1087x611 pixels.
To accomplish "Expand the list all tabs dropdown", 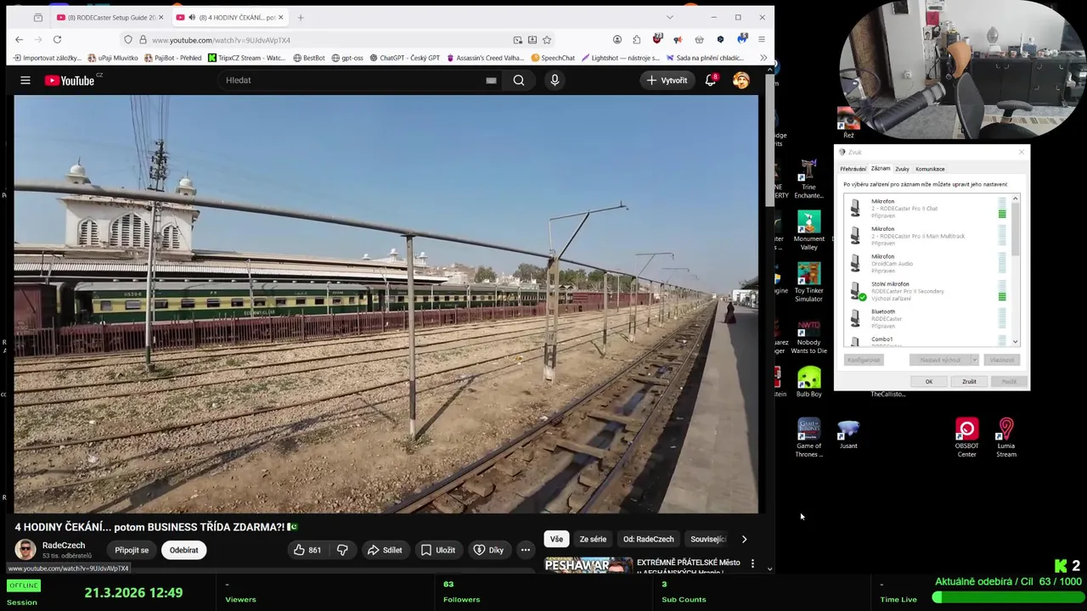I will tap(669, 17).
